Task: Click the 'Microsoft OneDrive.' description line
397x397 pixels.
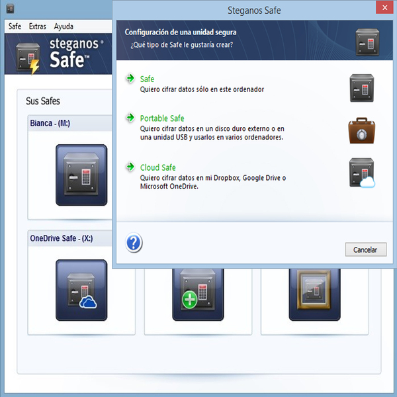Action: point(169,187)
